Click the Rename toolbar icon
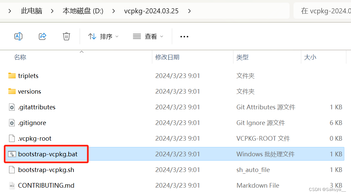Screen dimensions: 351x195 coord(18,36)
